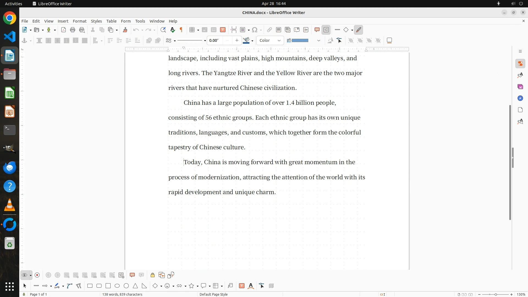Open the Format menu

point(79,21)
